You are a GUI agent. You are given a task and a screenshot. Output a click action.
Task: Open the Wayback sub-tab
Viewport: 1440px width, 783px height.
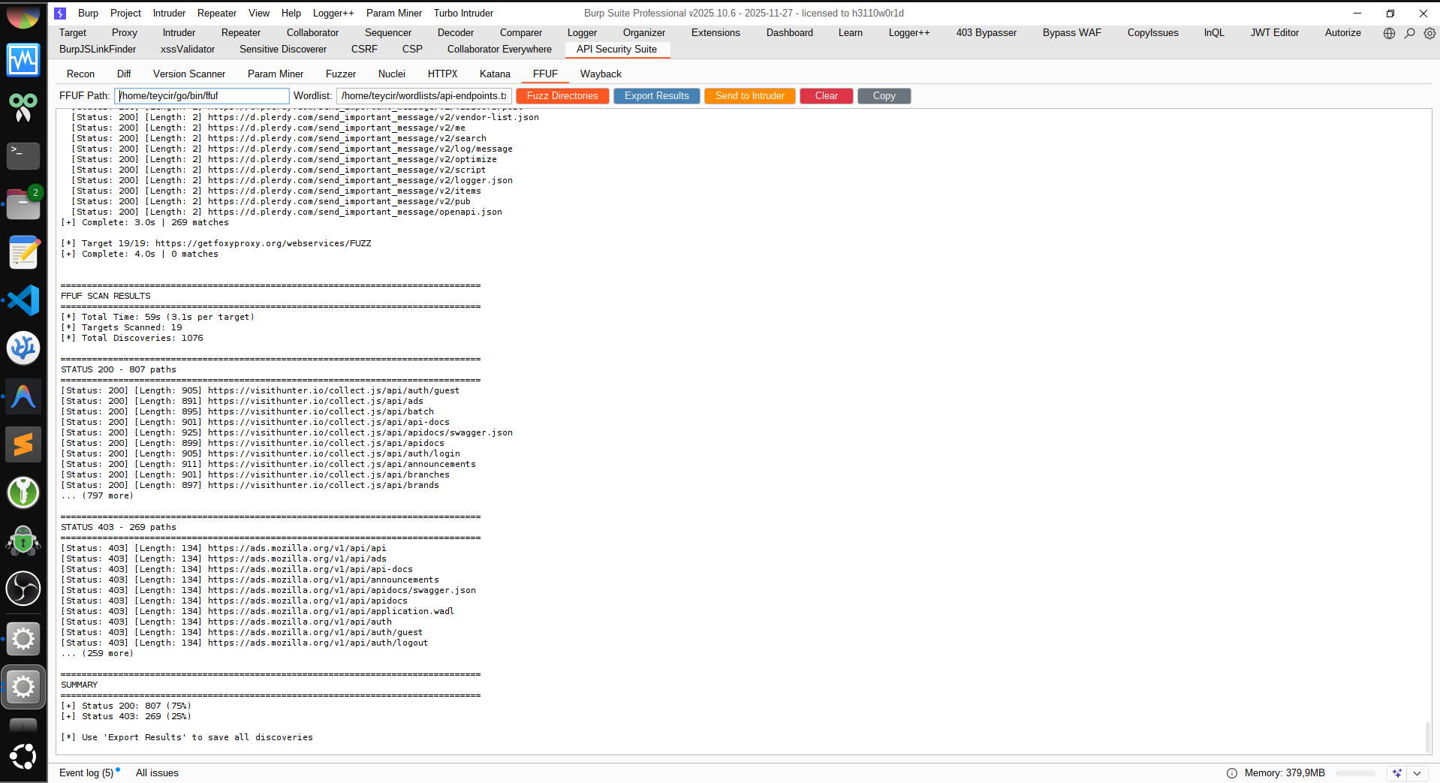click(x=601, y=74)
